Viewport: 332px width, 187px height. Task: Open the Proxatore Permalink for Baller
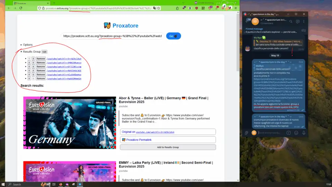(168, 140)
